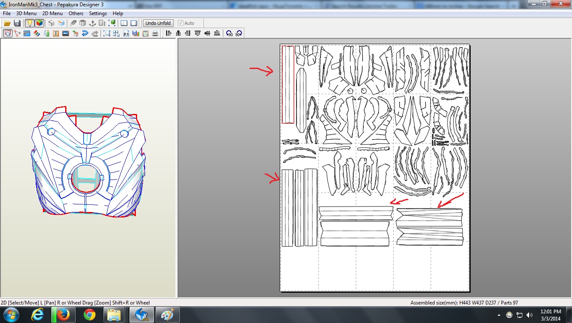This screenshot has width=572, height=323.
Task: Click the gray cube display icon
Action: click(51, 23)
